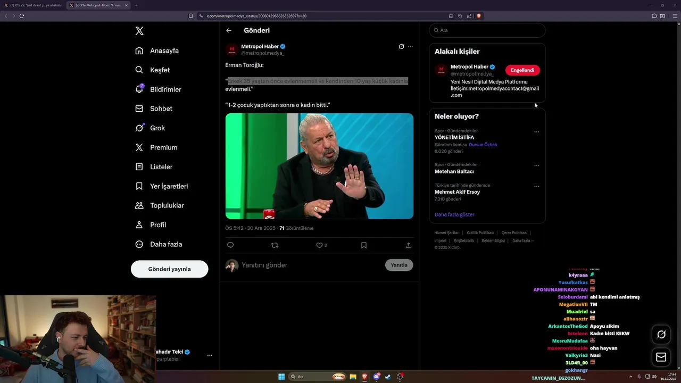
Task: Open Erman Toroğlu post image
Action: 319,166
